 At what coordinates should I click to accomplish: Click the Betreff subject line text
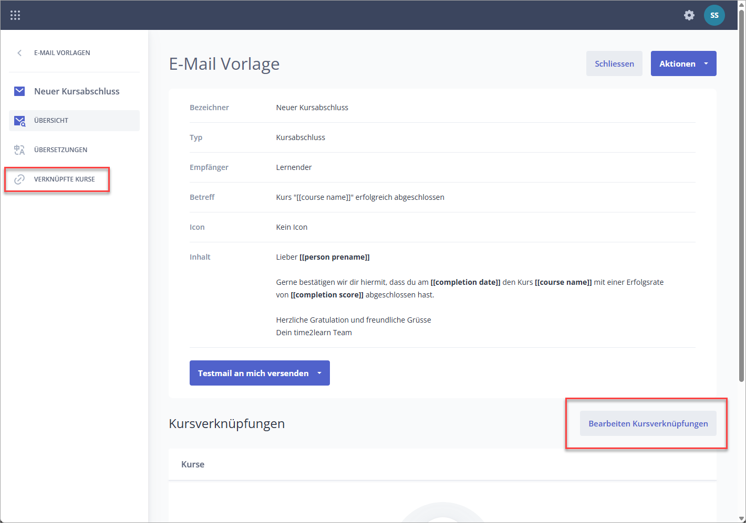pyautogui.click(x=360, y=197)
